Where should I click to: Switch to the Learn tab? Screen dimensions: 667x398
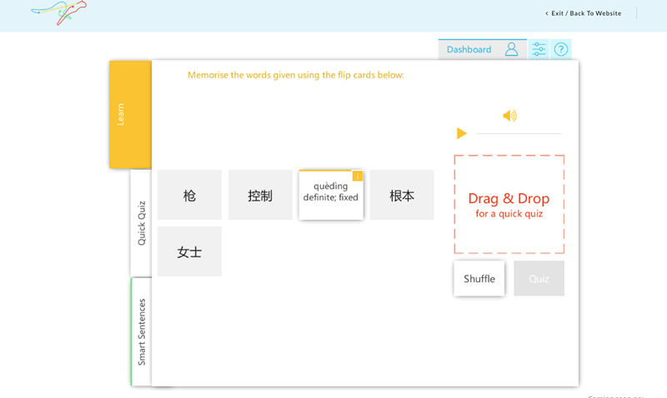click(x=121, y=114)
